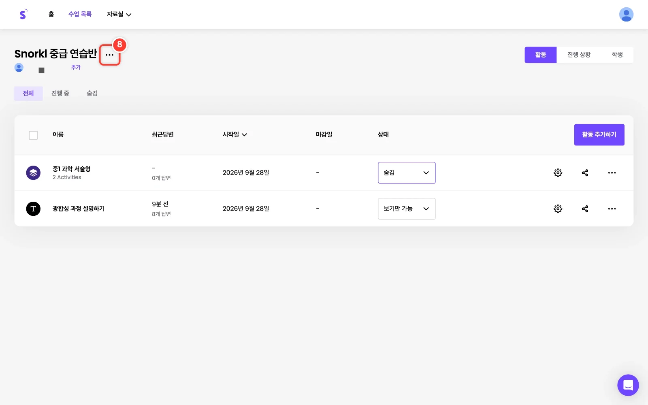Go to 홈 in the navigation bar
The width and height of the screenshot is (648, 405).
point(51,14)
